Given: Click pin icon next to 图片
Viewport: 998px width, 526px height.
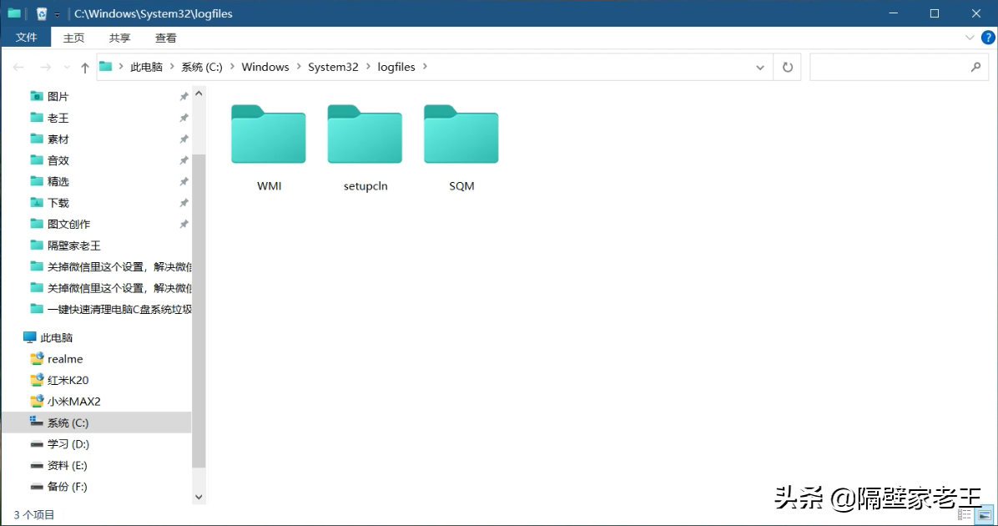Looking at the screenshot, I should click(184, 97).
